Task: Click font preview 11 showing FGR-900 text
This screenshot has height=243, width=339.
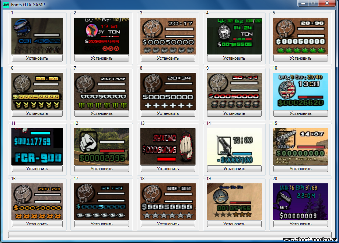Action: (37, 146)
